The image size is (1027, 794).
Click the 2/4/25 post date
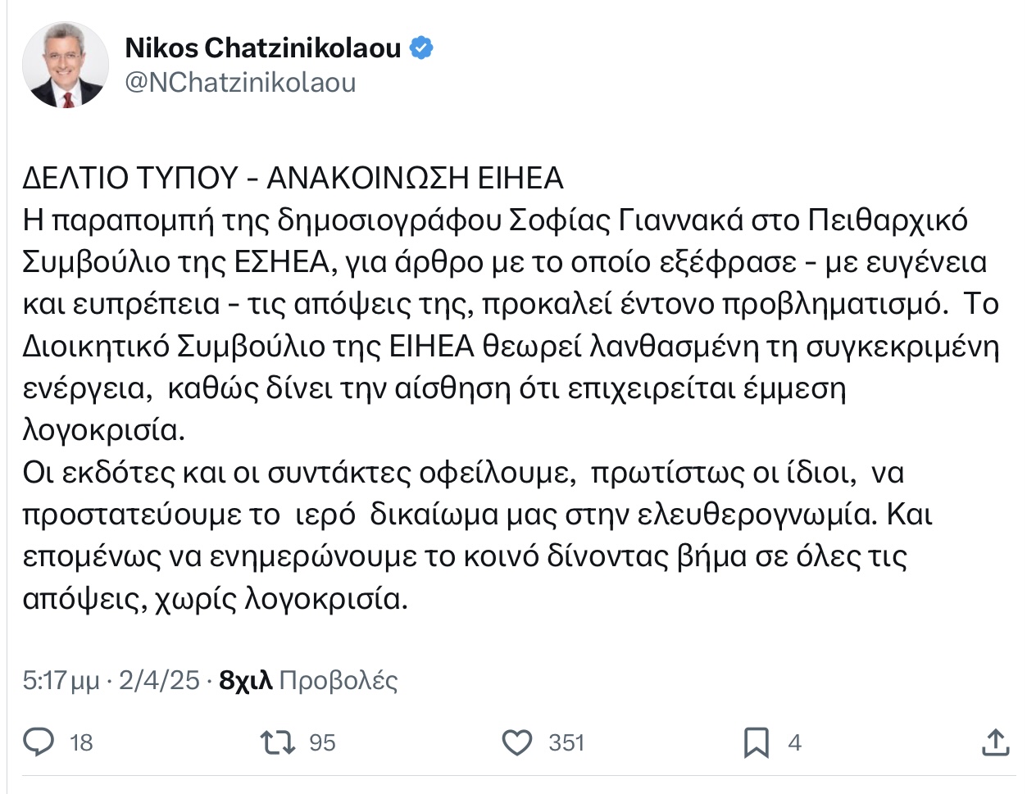pos(159,680)
